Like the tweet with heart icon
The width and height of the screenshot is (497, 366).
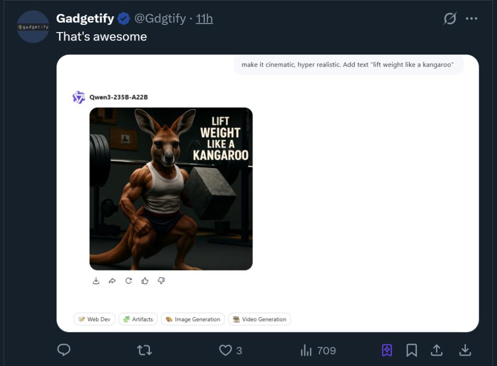[x=225, y=350]
